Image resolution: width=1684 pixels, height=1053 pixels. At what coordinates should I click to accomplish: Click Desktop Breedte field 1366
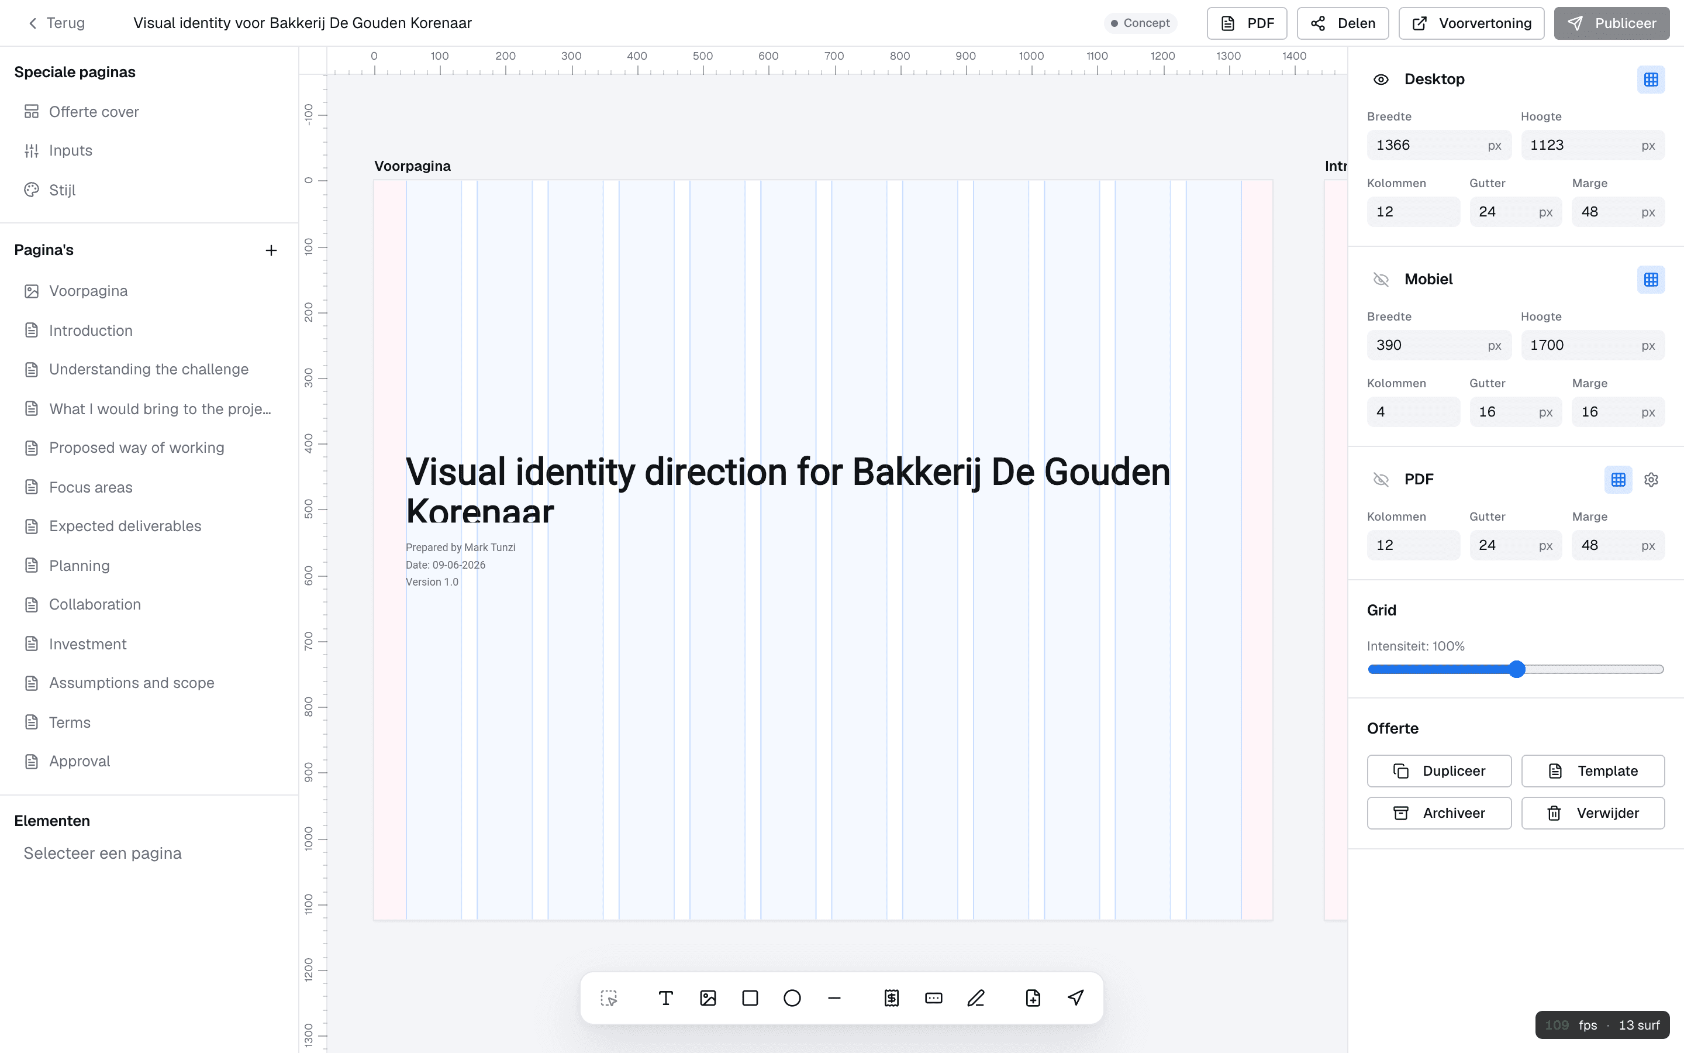1438,145
